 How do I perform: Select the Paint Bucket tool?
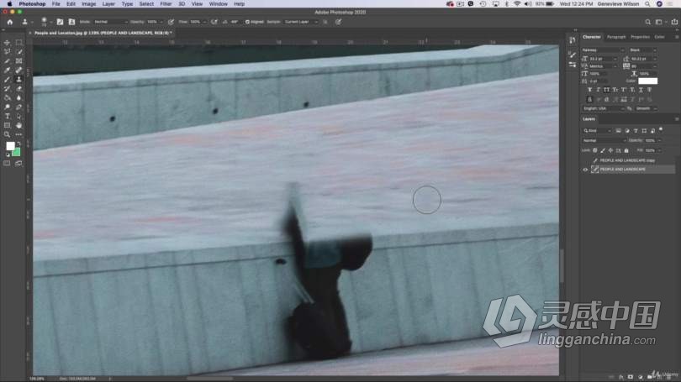tap(7, 97)
